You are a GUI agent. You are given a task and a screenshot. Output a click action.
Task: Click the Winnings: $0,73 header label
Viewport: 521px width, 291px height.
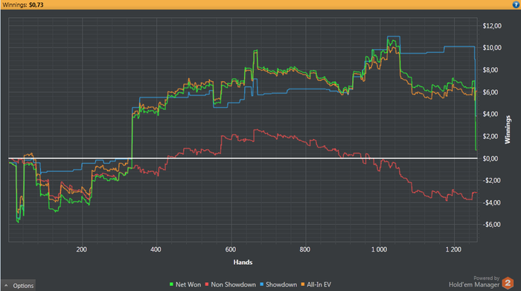point(22,4)
